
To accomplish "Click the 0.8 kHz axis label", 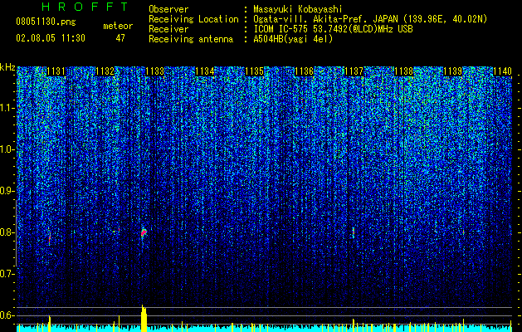I will pyautogui.click(x=7, y=232).
